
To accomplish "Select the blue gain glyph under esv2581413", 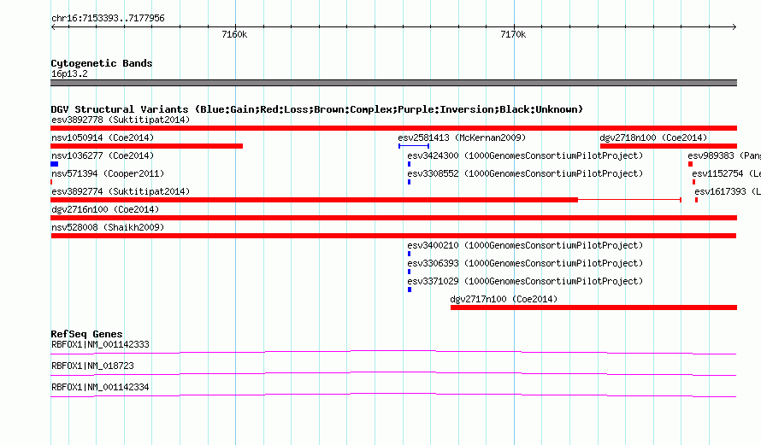I will (414, 146).
